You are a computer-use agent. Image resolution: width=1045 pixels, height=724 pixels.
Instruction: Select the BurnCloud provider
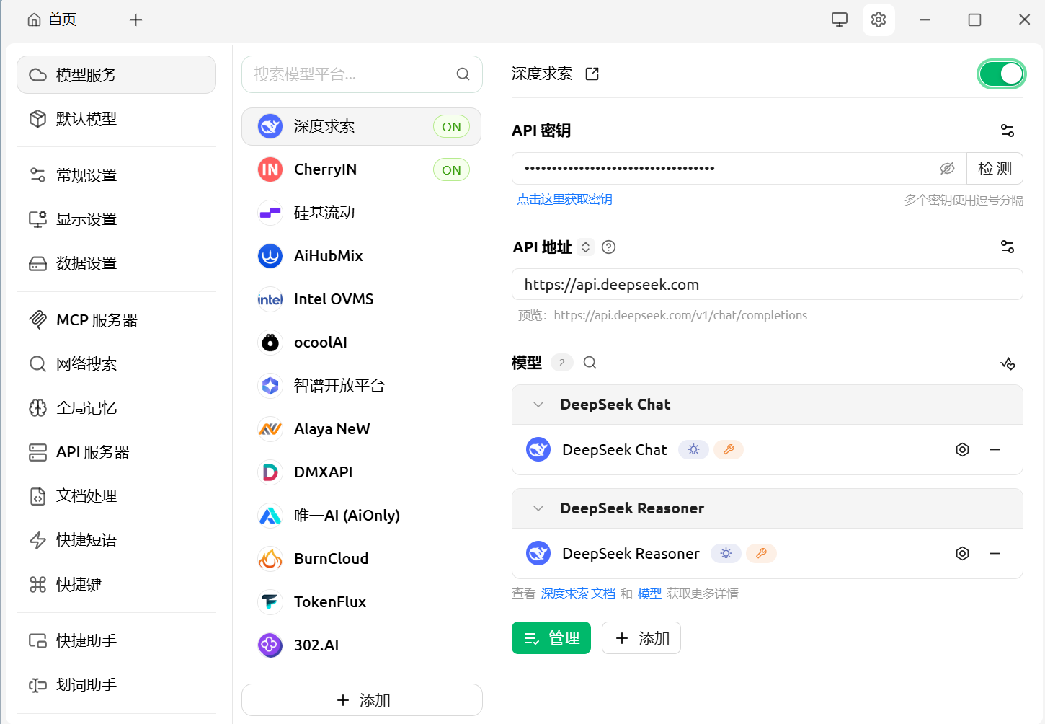(x=361, y=559)
